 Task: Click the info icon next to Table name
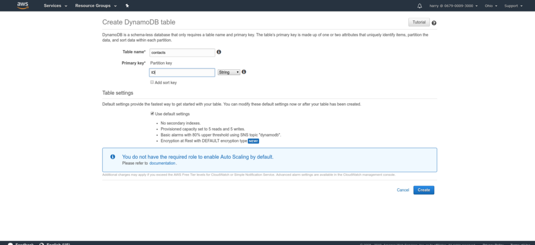pos(219,52)
